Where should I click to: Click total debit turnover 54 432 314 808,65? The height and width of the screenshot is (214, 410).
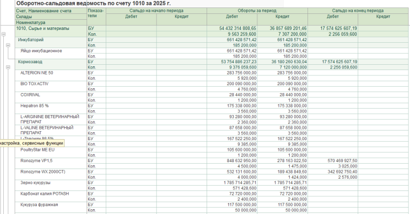tap(238, 28)
